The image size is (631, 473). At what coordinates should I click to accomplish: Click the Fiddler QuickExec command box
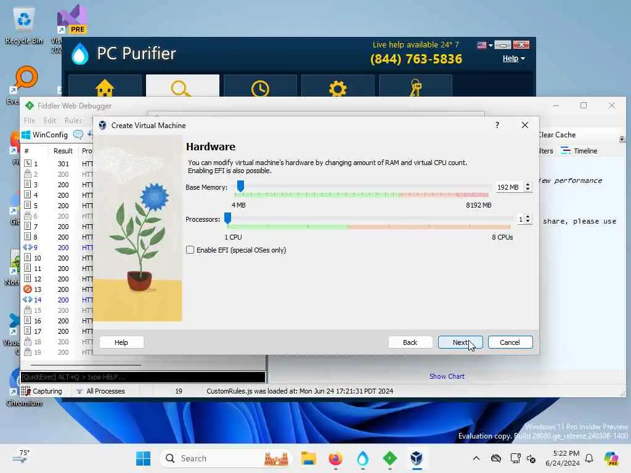pos(143,377)
